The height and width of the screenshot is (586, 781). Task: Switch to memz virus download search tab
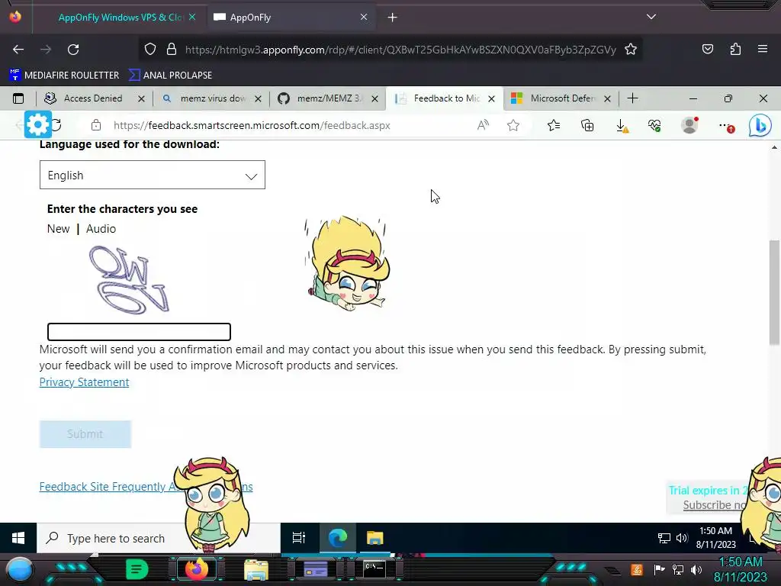[x=212, y=98]
